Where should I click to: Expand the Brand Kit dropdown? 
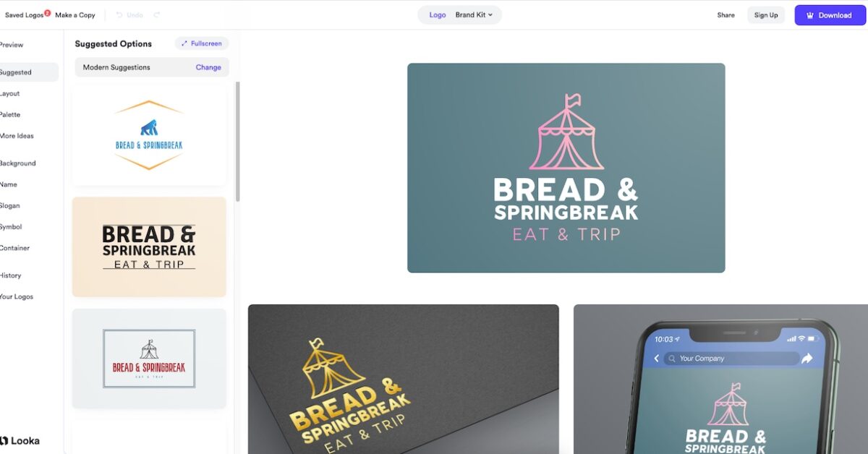tap(474, 15)
